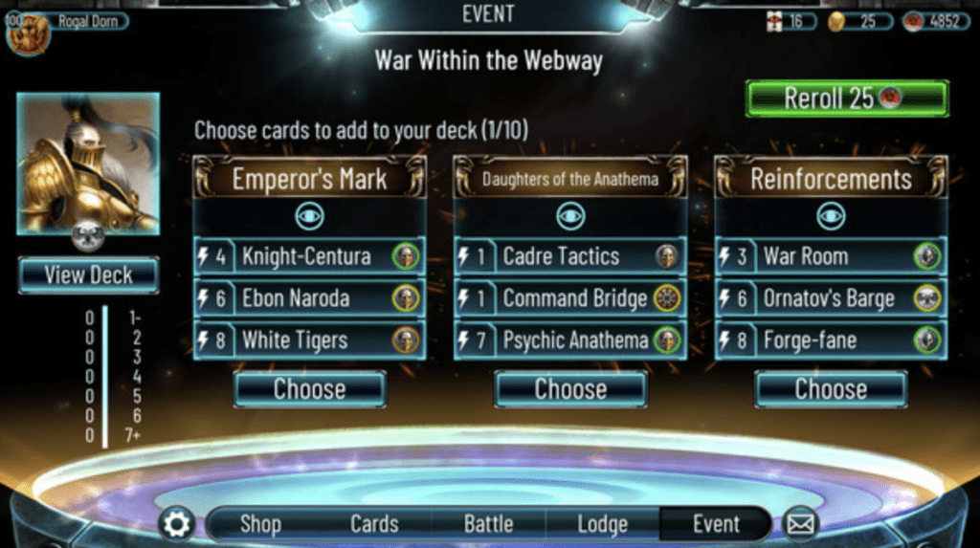The image size is (980, 548).
Task: Click the gold coin currency icon
Action: (x=836, y=22)
